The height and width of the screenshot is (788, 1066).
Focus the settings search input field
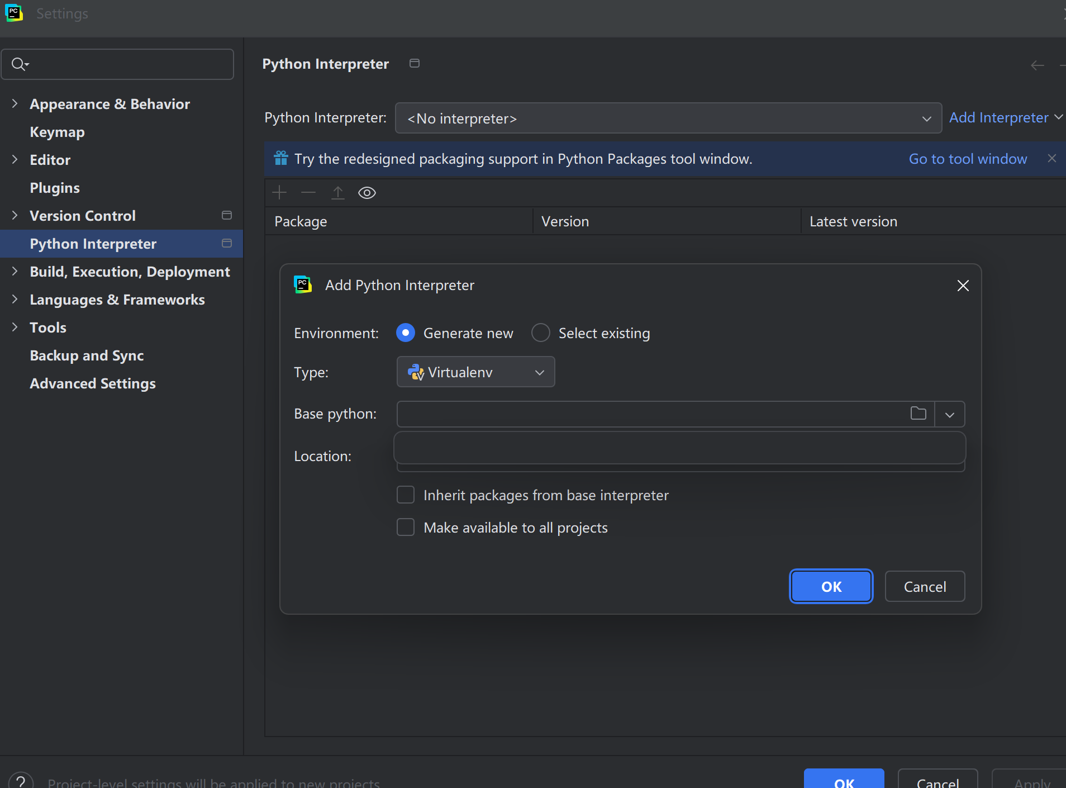117,64
